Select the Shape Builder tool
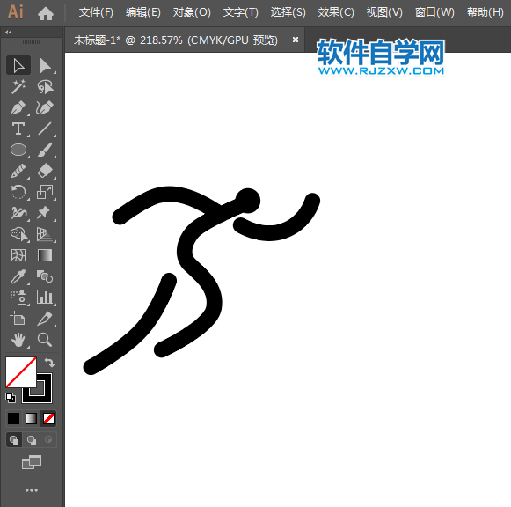 pos(18,234)
